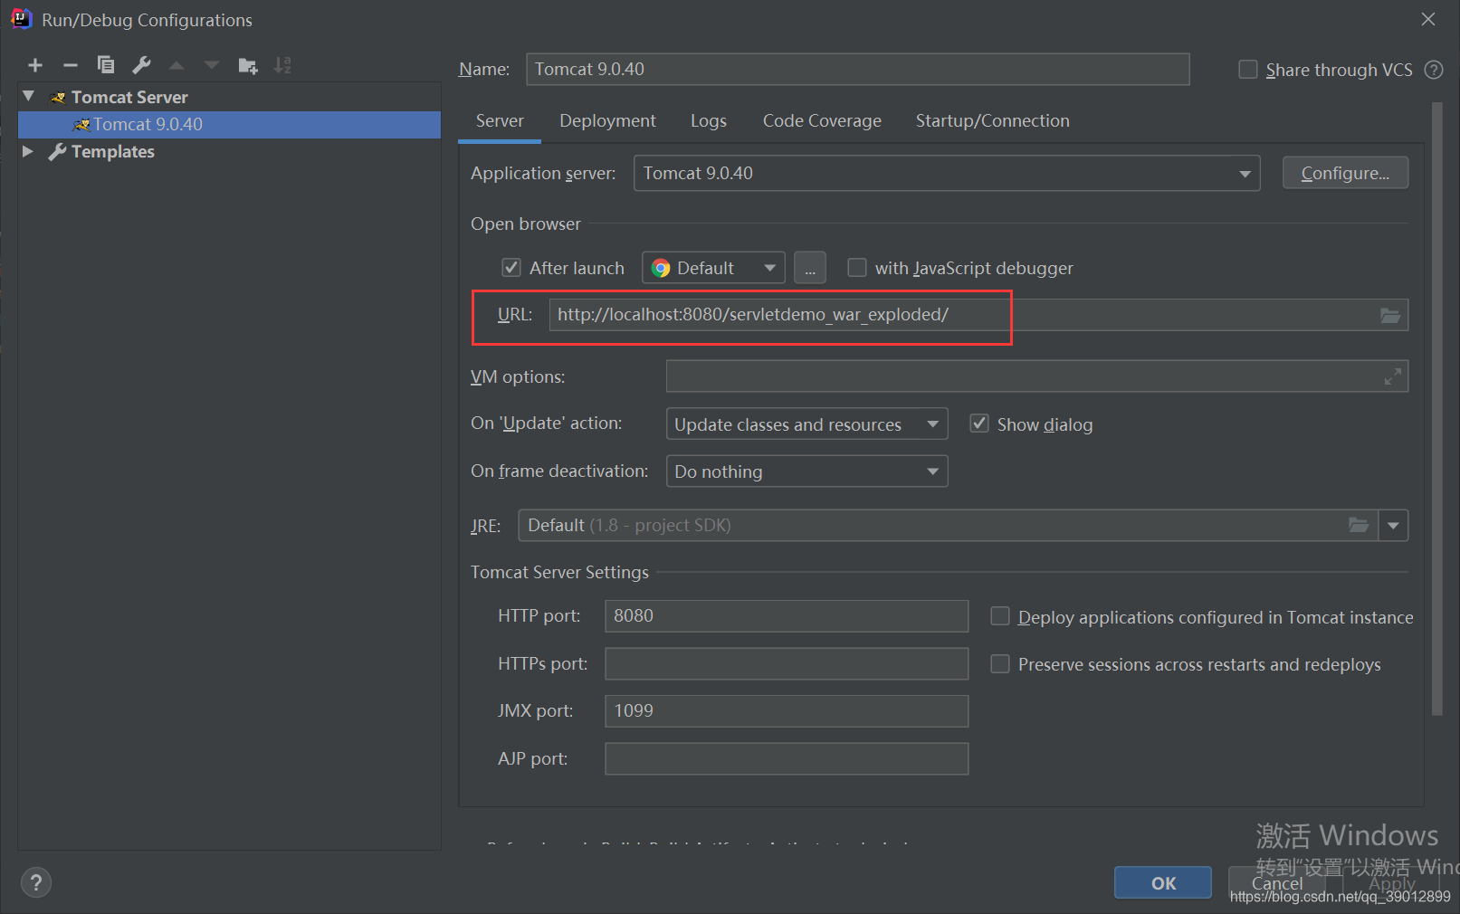The width and height of the screenshot is (1460, 914).
Task: Open On 'Update' action dropdown
Action: (806, 424)
